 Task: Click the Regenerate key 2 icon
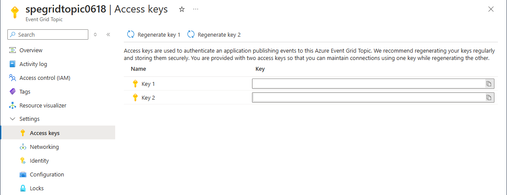pyautogui.click(x=191, y=35)
